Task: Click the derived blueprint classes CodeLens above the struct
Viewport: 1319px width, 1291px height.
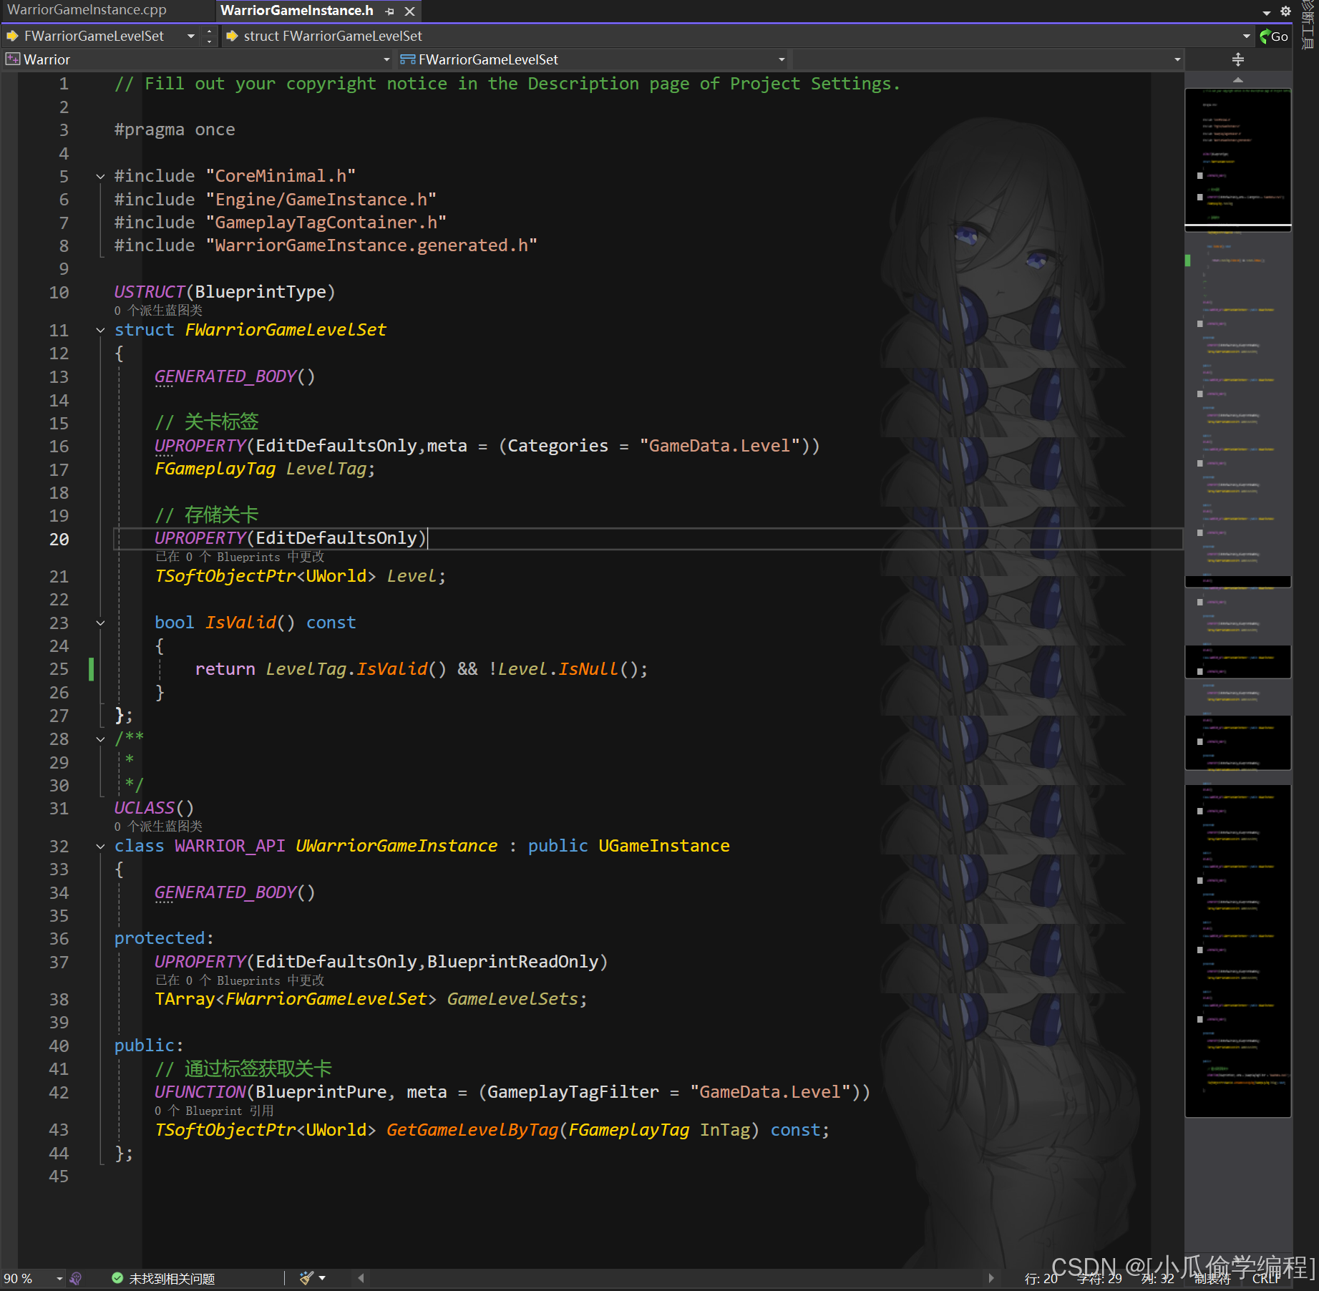Action: tap(158, 311)
